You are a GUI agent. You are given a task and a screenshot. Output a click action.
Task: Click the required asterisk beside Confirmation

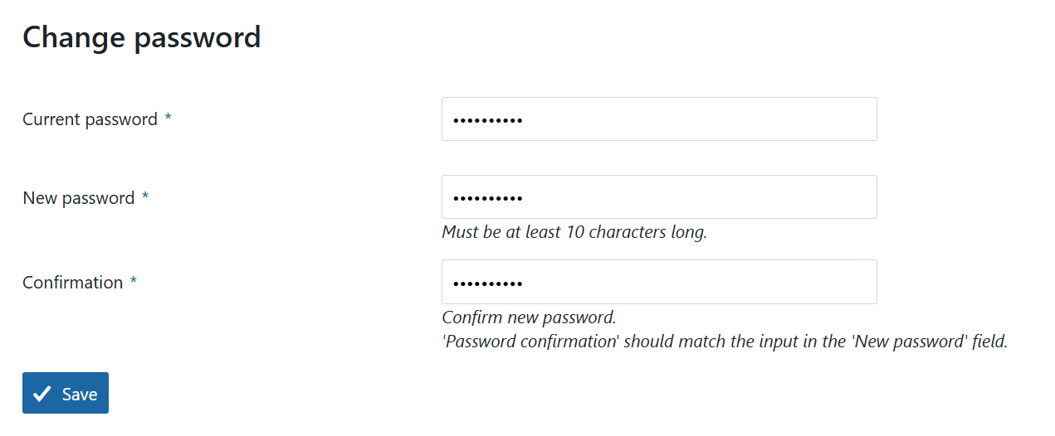pos(134,282)
